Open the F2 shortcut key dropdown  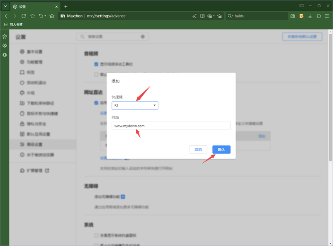click(134, 105)
